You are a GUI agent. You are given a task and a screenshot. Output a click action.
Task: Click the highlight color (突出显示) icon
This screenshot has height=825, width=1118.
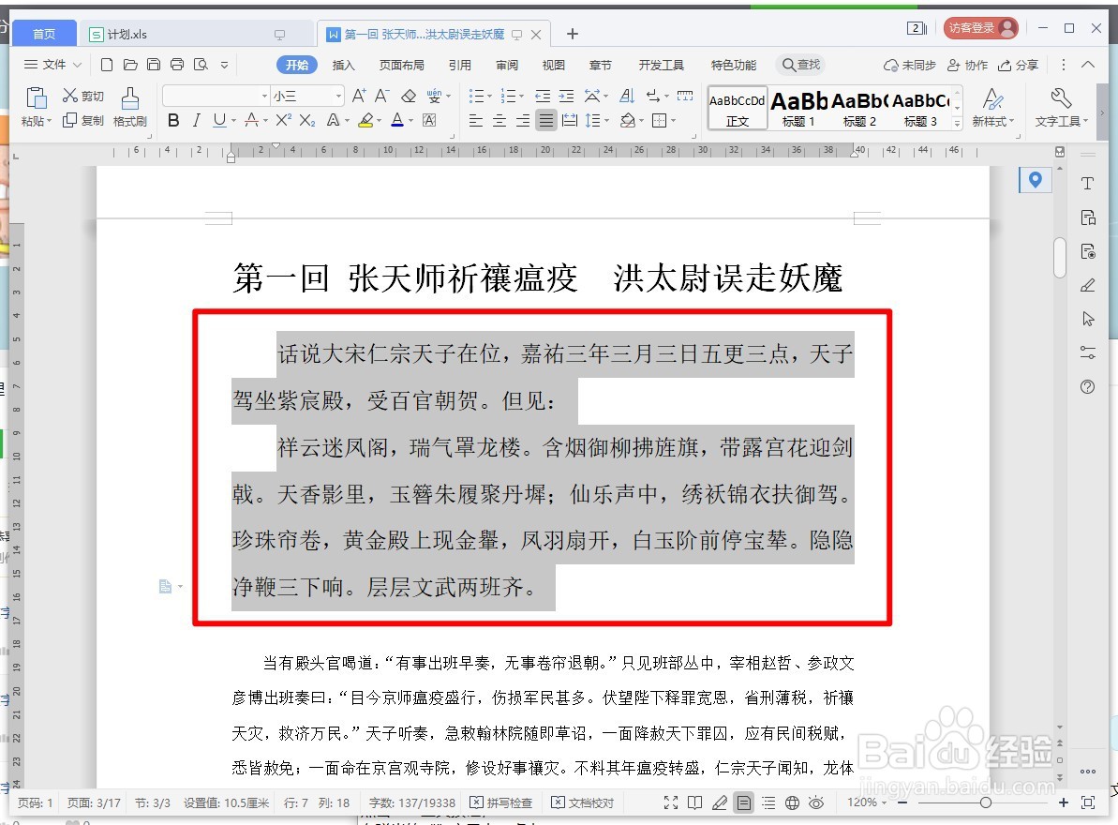367,120
